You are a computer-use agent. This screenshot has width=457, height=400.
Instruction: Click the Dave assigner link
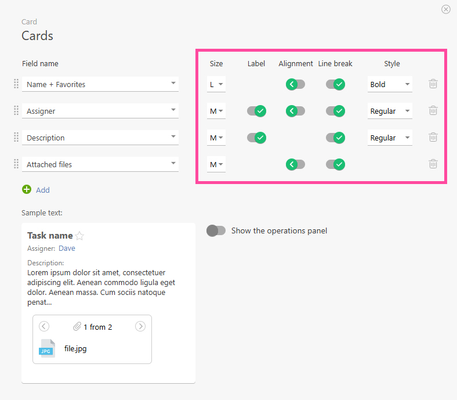(x=67, y=248)
